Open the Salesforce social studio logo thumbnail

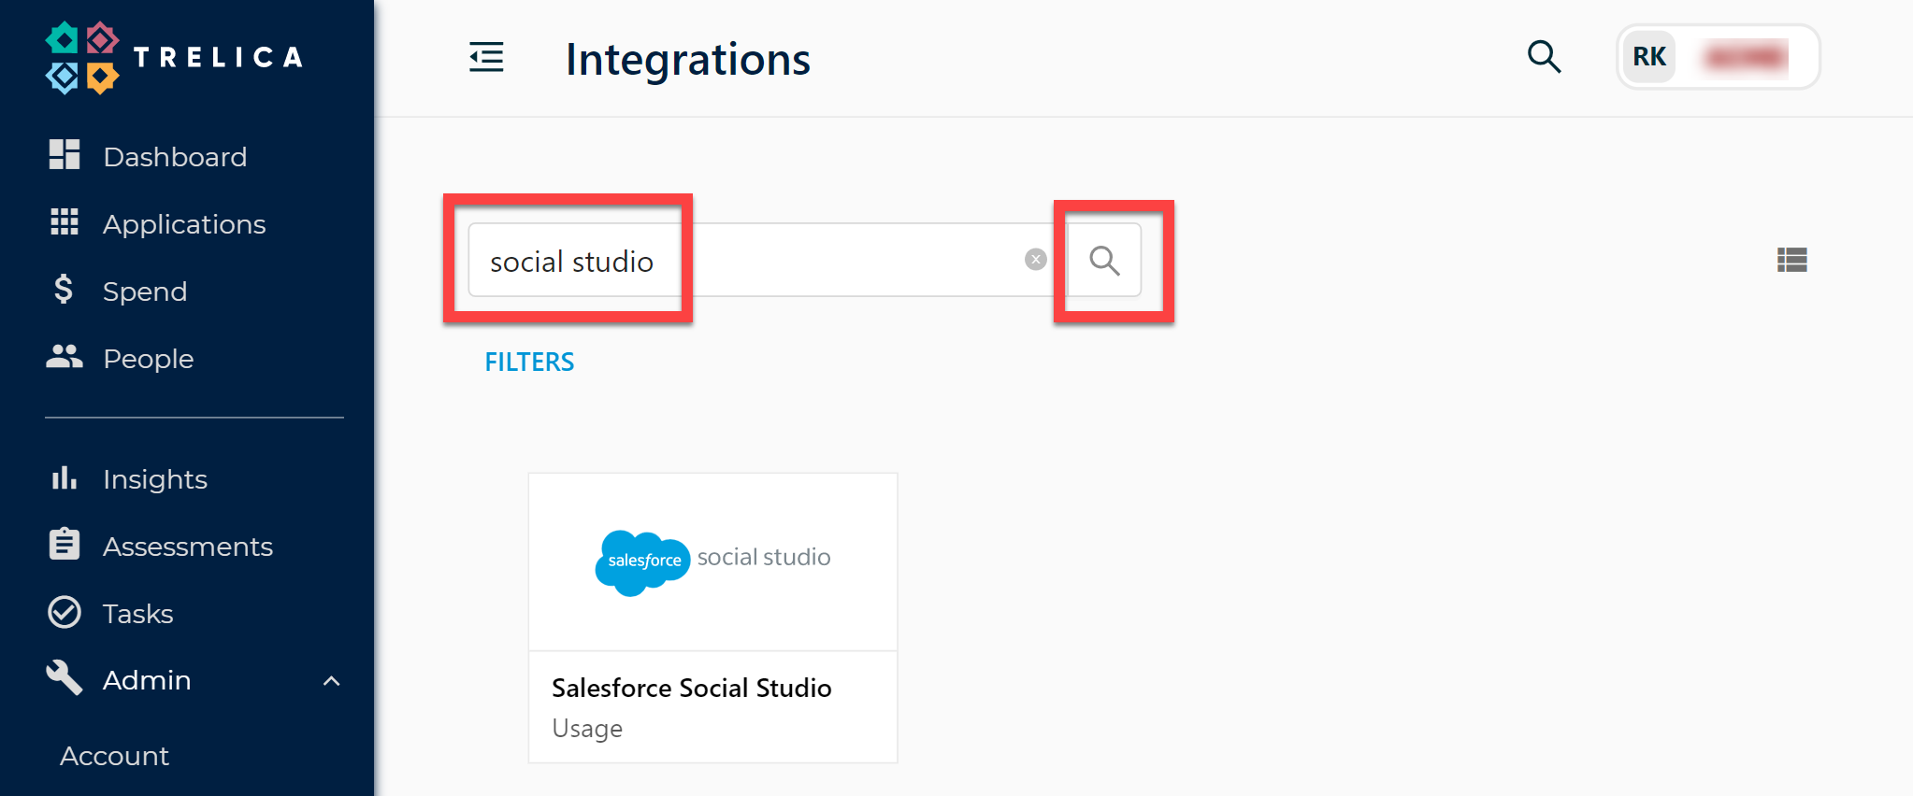[712, 561]
